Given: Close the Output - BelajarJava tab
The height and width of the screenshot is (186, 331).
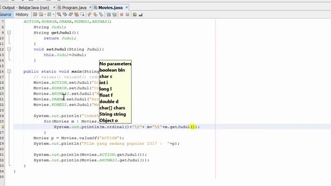Looking at the screenshot, I should pyautogui.click(x=54, y=7).
